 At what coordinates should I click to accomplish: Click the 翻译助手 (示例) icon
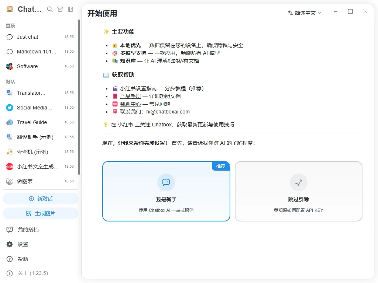pos(10,137)
